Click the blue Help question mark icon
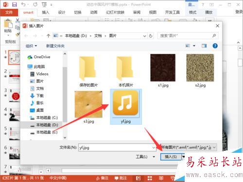The height and width of the screenshot is (182, 243). 215,46
